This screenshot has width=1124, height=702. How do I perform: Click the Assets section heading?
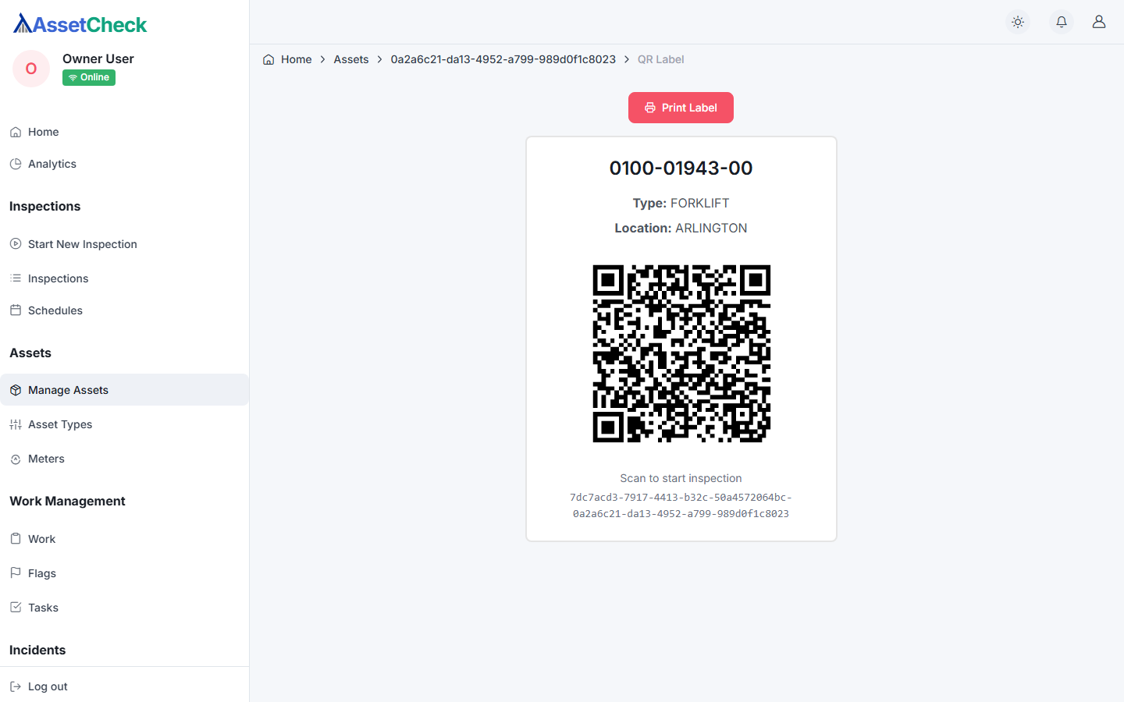(30, 353)
